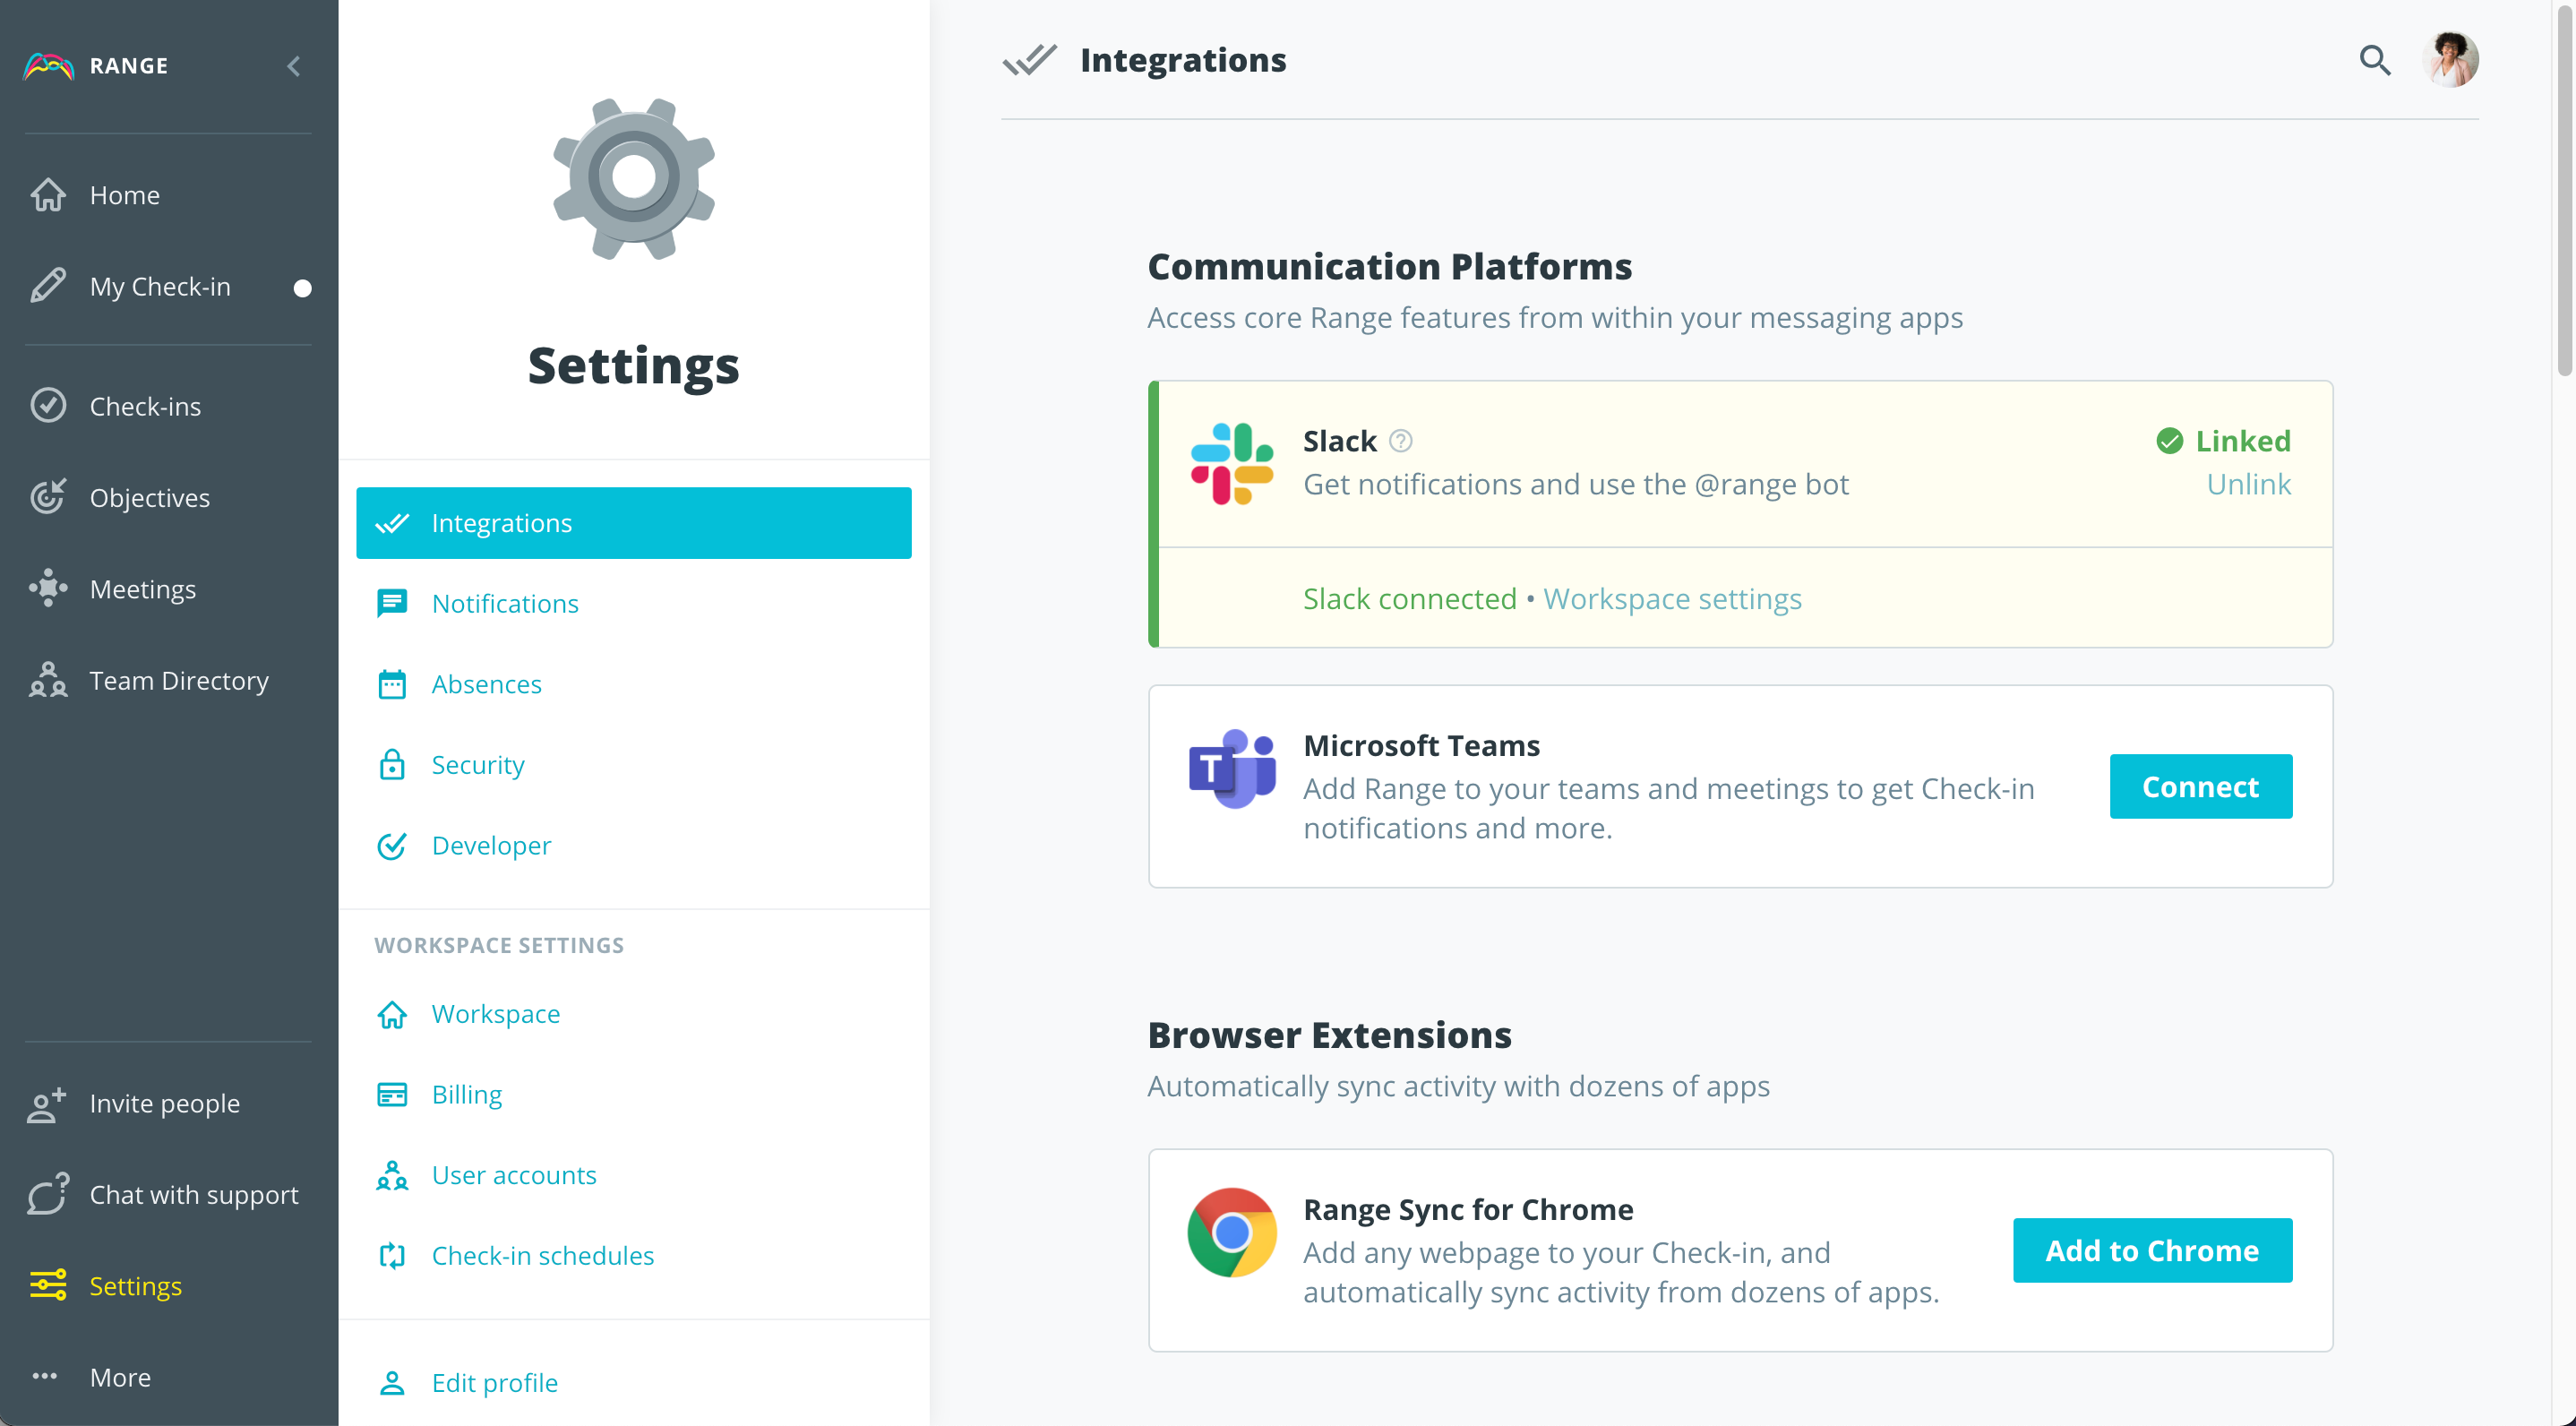Click the Invite people icon

[x=46, y=1104]
